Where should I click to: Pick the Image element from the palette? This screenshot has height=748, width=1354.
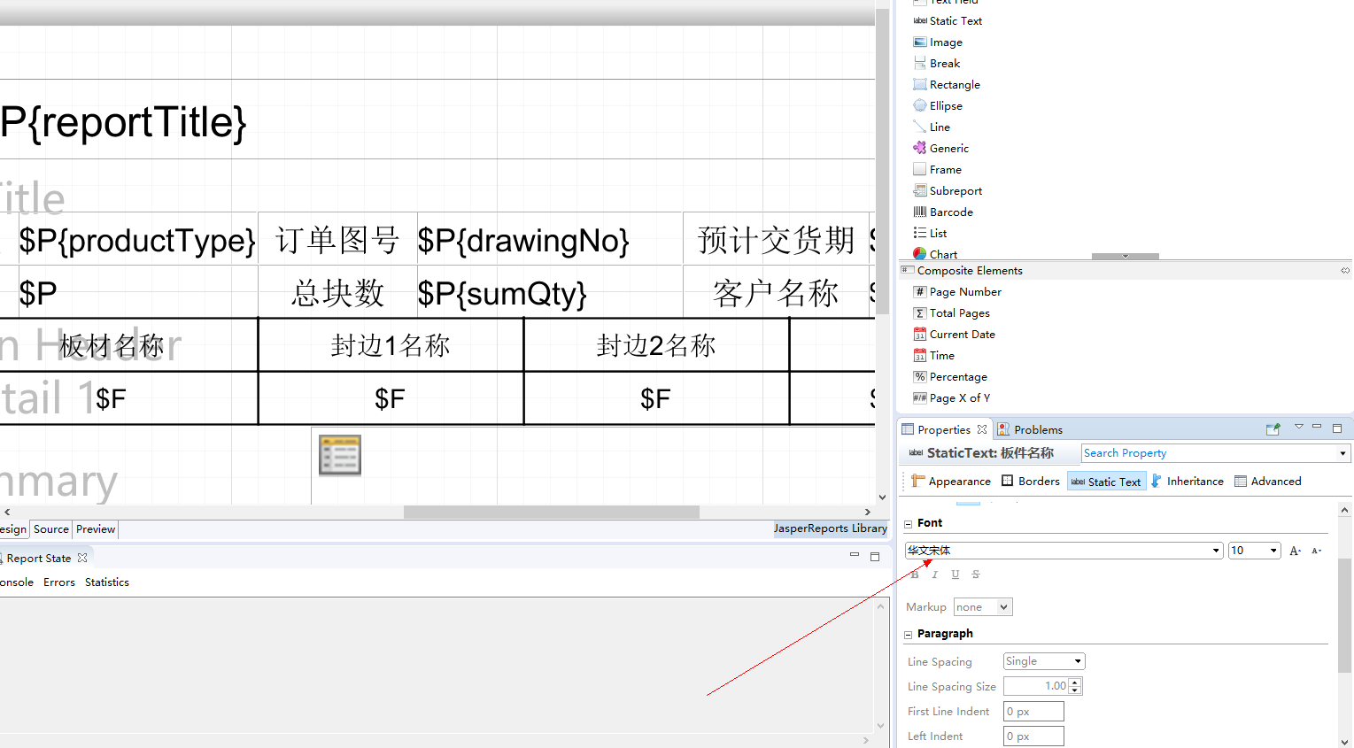click(938, 42)
